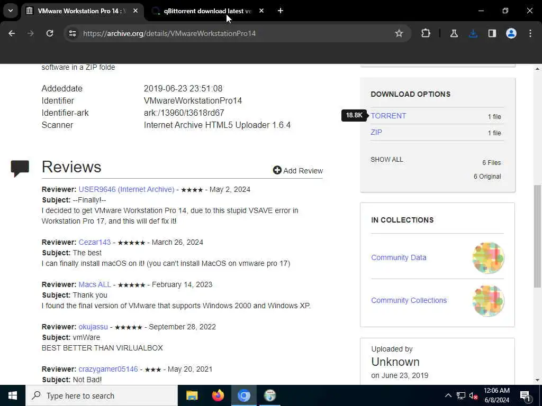542x406 pixels.
Task: Click the Community Collections thumbnail
Action: tap(488, 301)
